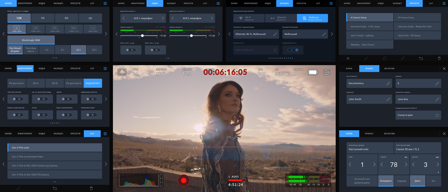Viewport: 448px width, 192px height.
Task: Click next arrow for XLR 1 source
Action: click(x=162, y=18)
